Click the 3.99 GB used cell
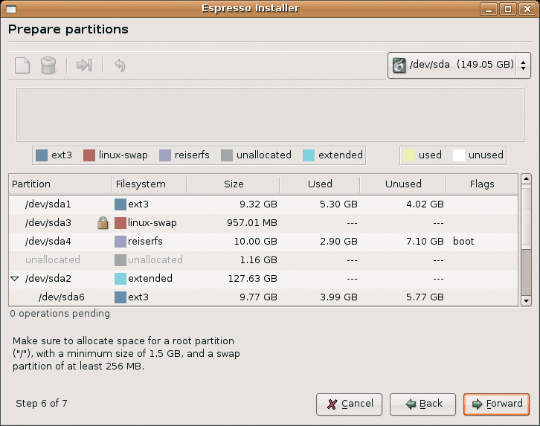The image size is (540, 426). (x=338, y=297)
